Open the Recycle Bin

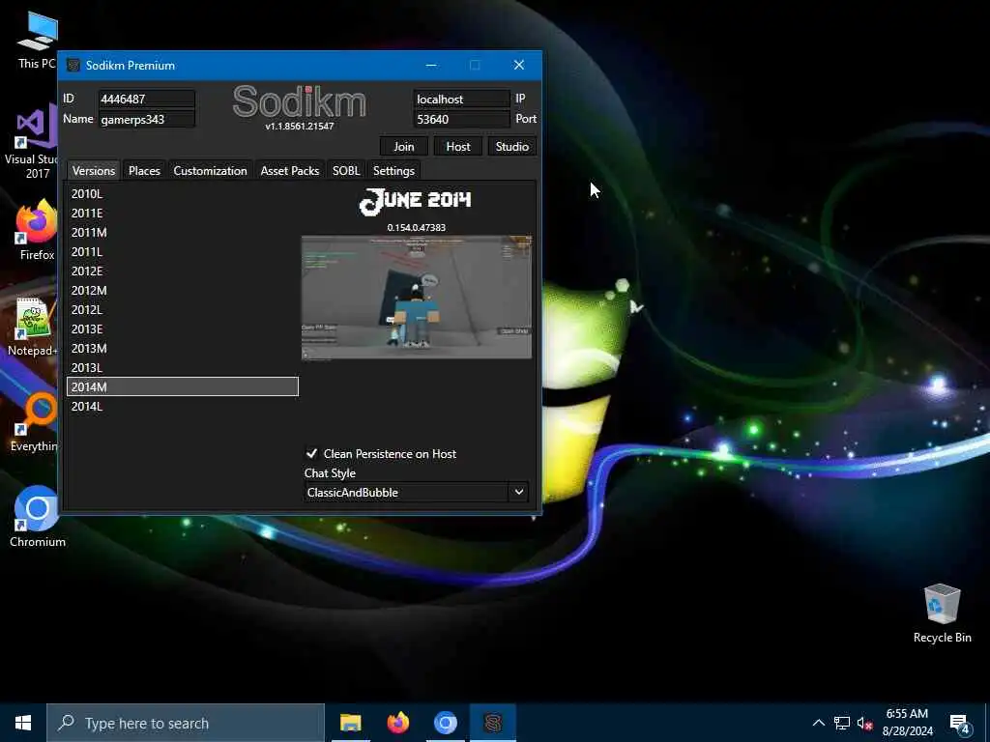tap(942, 614)
